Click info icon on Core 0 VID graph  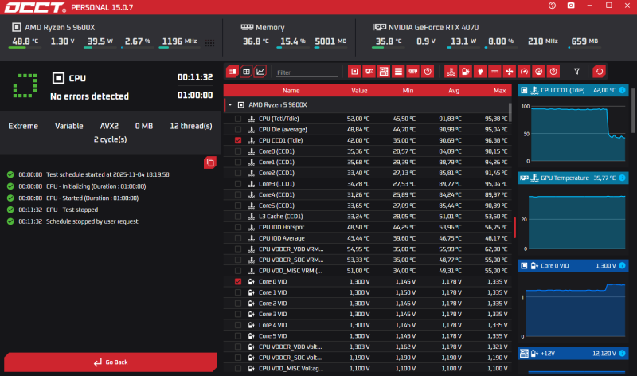[622, 266]
